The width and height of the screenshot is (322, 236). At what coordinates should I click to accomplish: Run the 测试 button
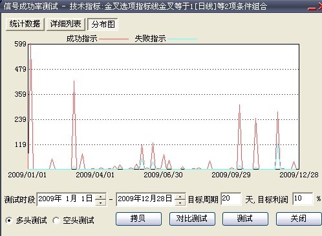(245, 219)
